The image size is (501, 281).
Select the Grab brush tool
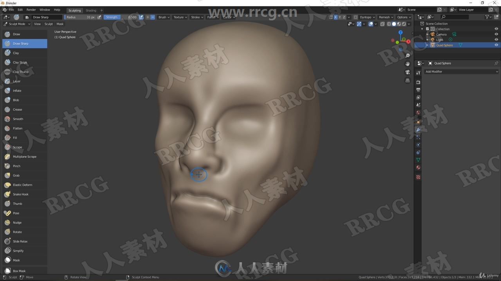tap(25, 176)
